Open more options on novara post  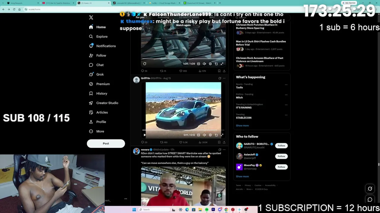224,150
